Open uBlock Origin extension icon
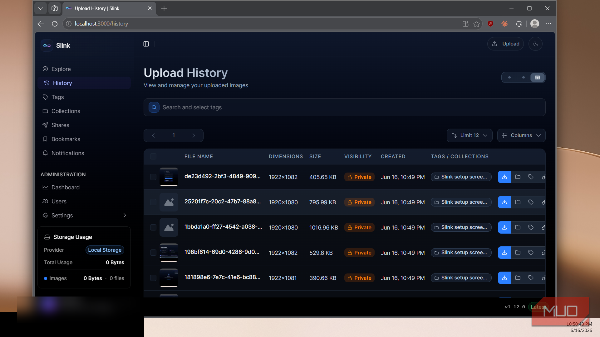This screenshot has width=600, height=337. 490,24
